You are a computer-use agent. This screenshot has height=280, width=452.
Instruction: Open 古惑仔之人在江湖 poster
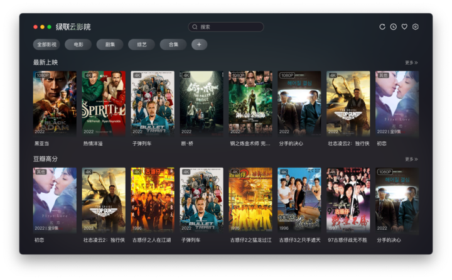tap(153, 200)
